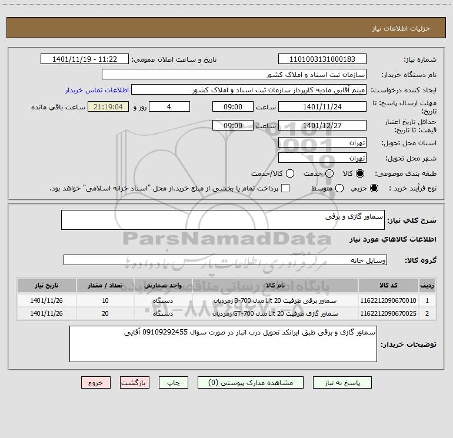
Task: Click the مشاهده مدارک پیوستی button
Action: [x=251, y=383]
